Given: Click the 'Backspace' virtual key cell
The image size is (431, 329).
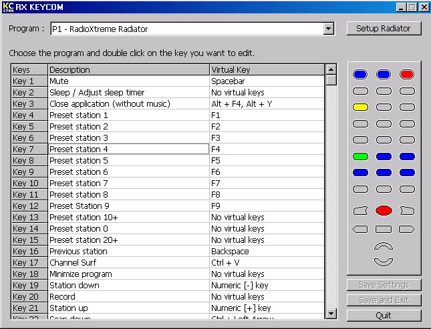Looking at the screenshot, I should tap(267, 252).
